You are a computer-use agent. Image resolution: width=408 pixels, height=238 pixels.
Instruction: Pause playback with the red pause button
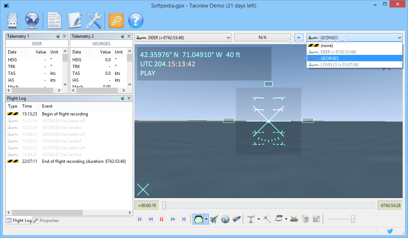[x=162, y=219]
